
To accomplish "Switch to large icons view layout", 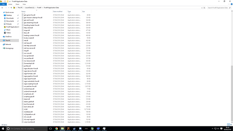I will [231, 125].
